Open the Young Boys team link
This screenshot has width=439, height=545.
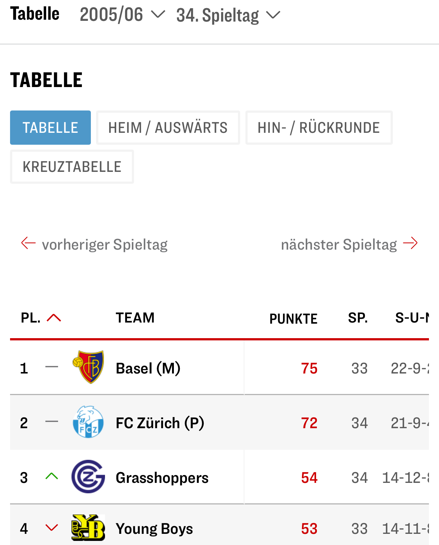(154, 529)
